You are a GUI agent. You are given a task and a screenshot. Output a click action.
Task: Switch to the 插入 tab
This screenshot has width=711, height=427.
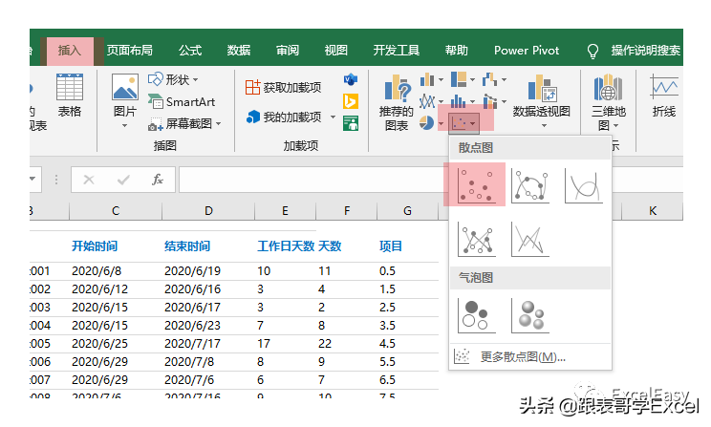tap(70, 51)
